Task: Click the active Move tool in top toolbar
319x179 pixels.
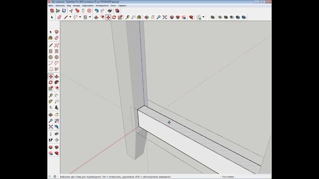Action: click(x=108, y=17)
